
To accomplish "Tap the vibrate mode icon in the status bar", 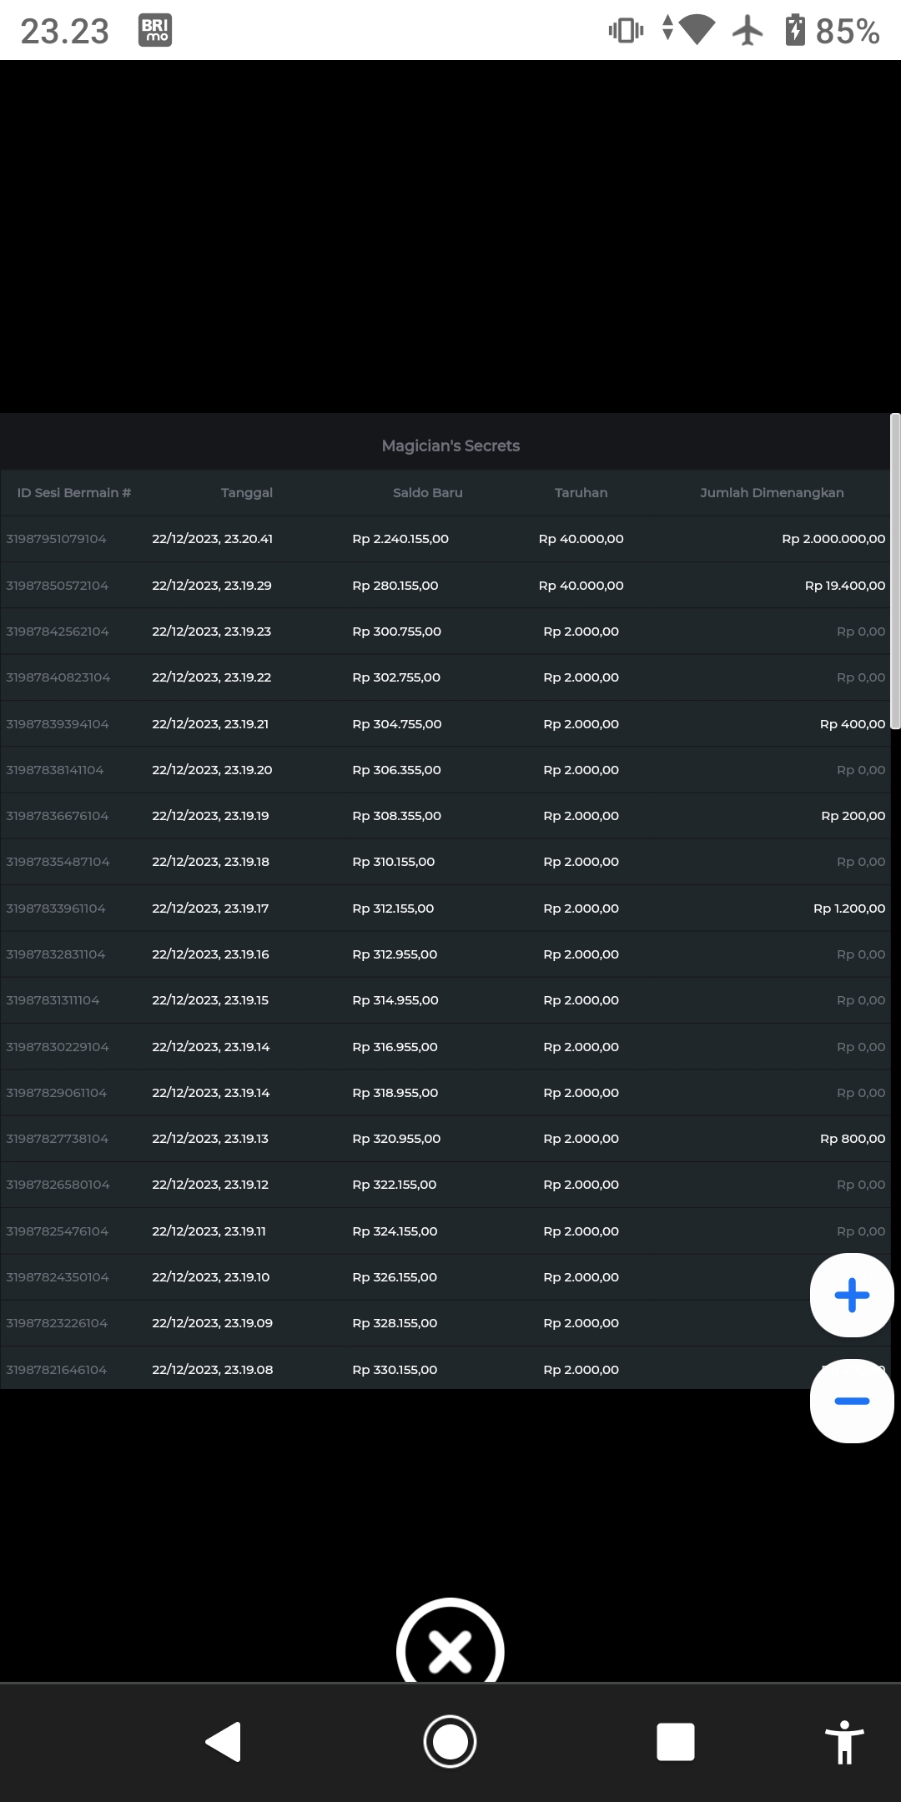I will coord(626,31).
